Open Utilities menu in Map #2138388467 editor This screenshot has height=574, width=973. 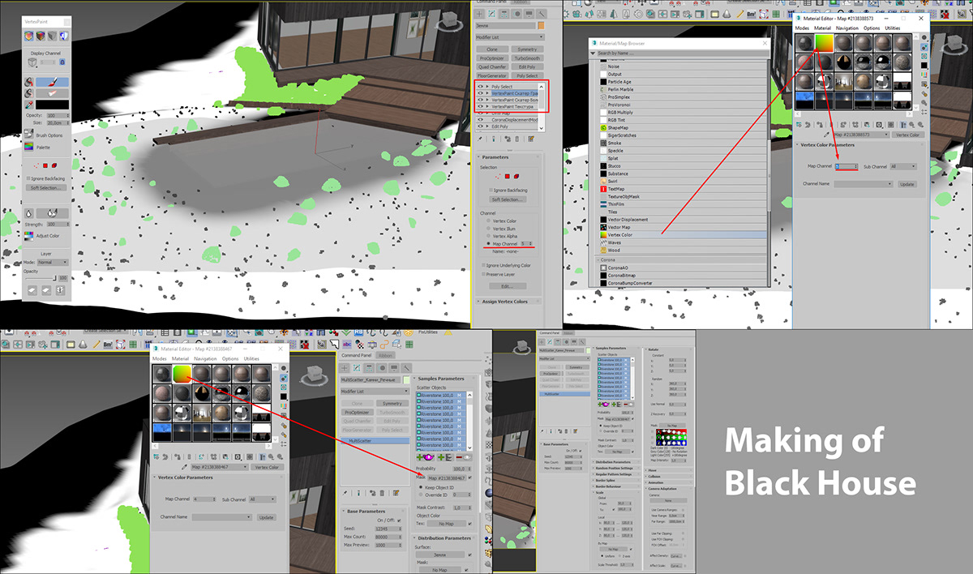(x=251, y=358)
